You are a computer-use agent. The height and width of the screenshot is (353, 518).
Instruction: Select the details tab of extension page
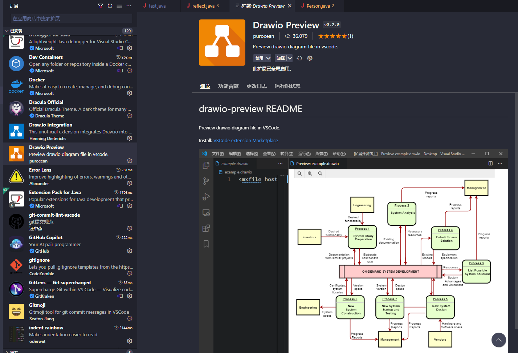pos(205,86)
